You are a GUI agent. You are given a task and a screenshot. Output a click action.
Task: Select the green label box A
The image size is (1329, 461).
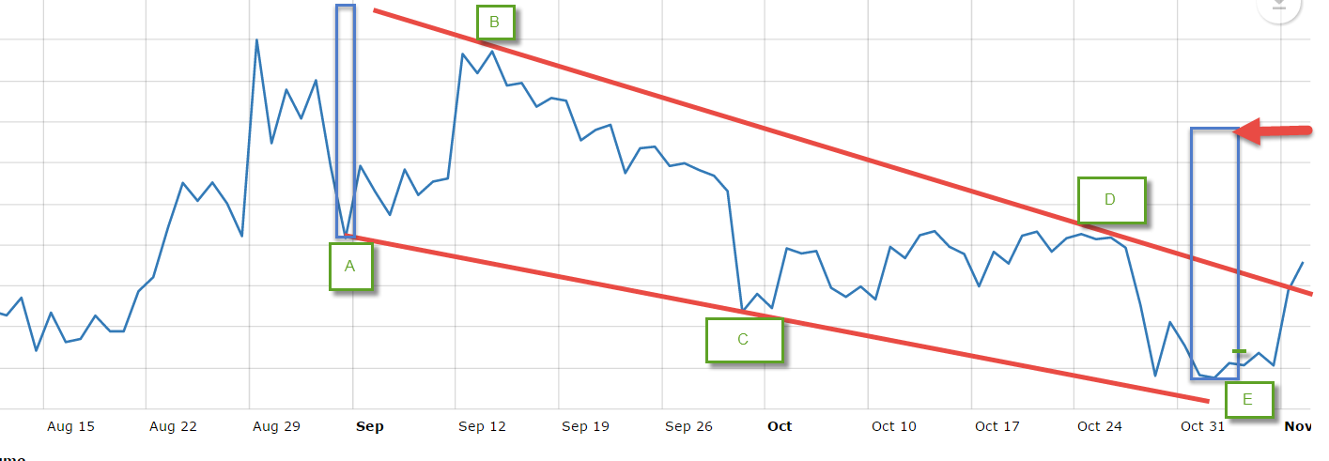350,266
